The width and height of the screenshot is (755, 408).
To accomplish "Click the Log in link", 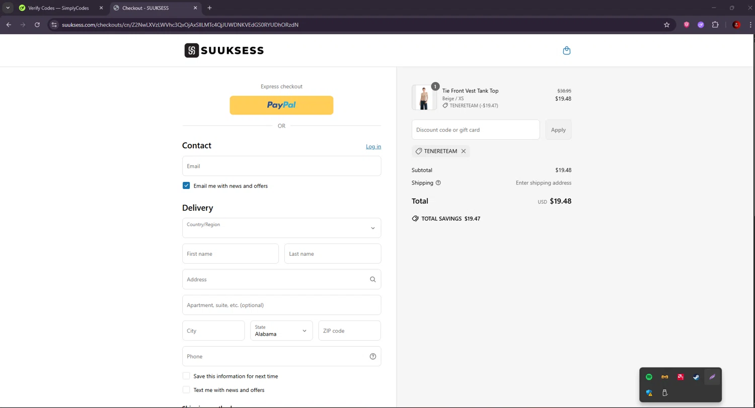I will click(373, 147).
